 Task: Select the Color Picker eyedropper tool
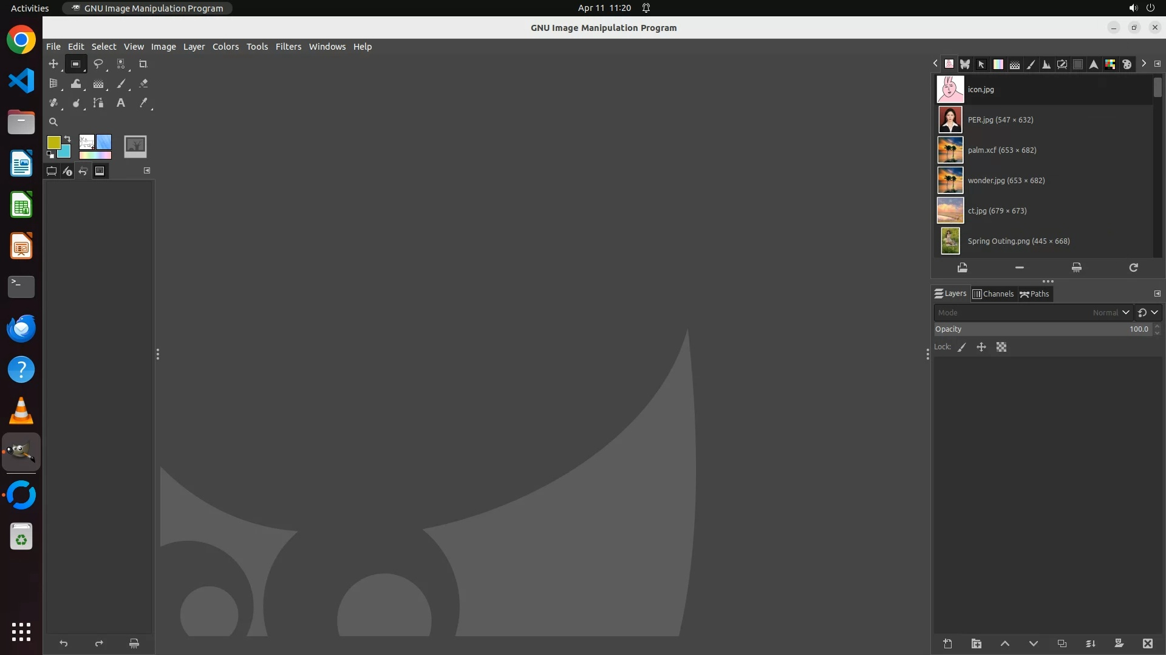click(143, 103)
